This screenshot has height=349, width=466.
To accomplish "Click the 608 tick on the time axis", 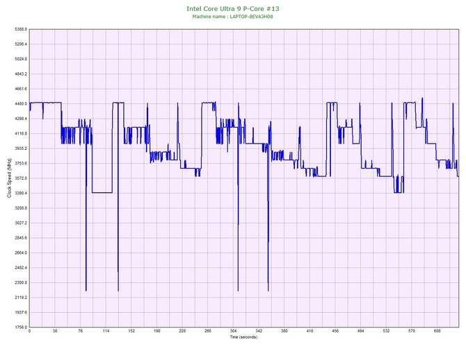I will tap(437, 331).
